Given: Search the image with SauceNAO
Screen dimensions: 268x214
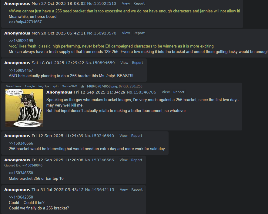Looking at the screenshot, I should pos(69,86).
